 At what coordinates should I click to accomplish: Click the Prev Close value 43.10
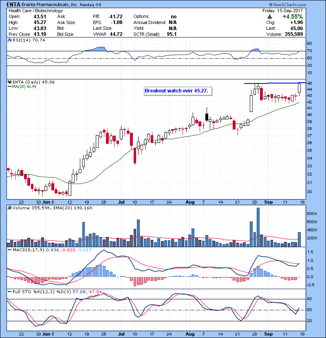40,34
